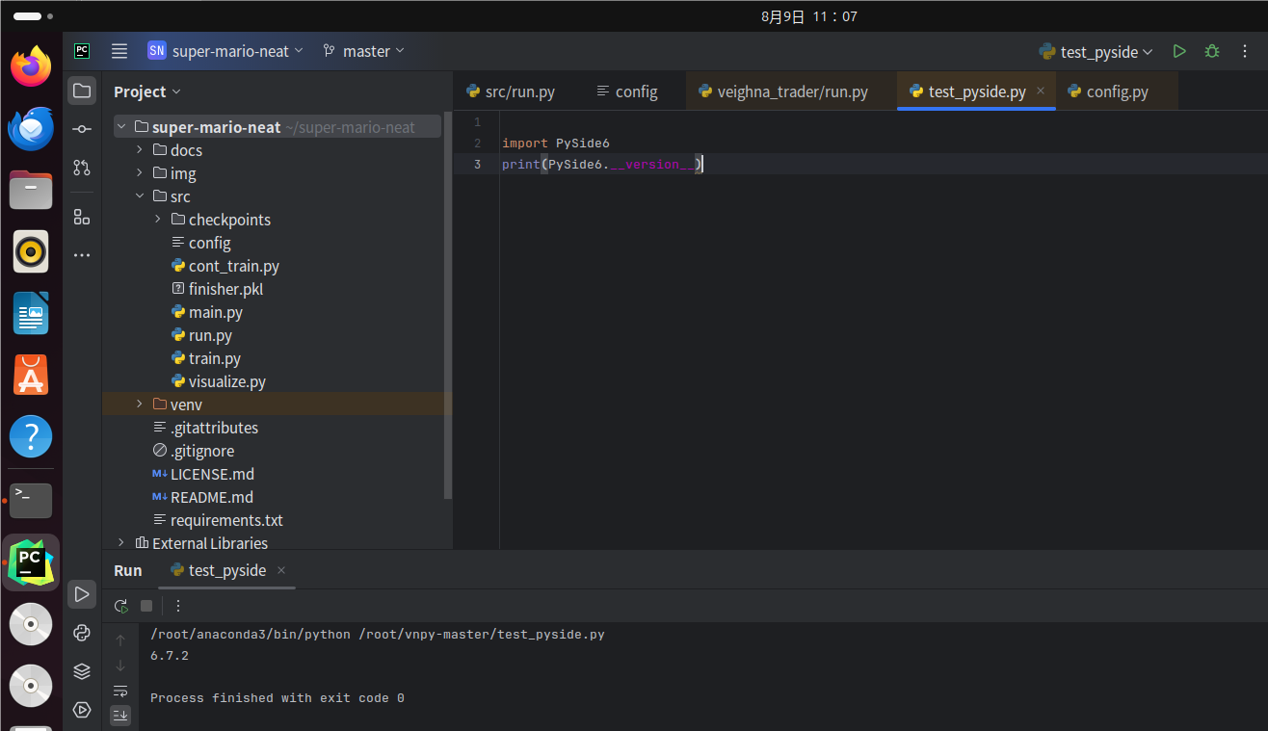Close the test_pyside Run tab
Image resolution: width=1268 pixels, height=731 pixels.
[x=281, y=570]
